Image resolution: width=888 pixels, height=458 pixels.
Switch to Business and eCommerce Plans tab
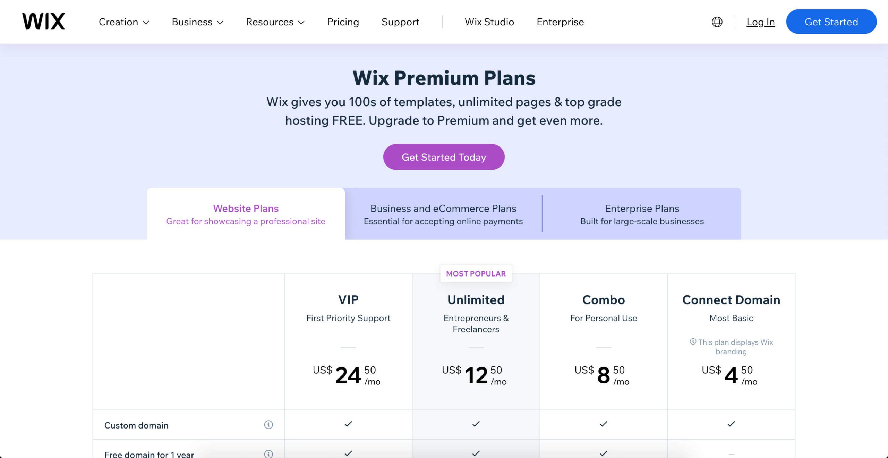point(443,214)
